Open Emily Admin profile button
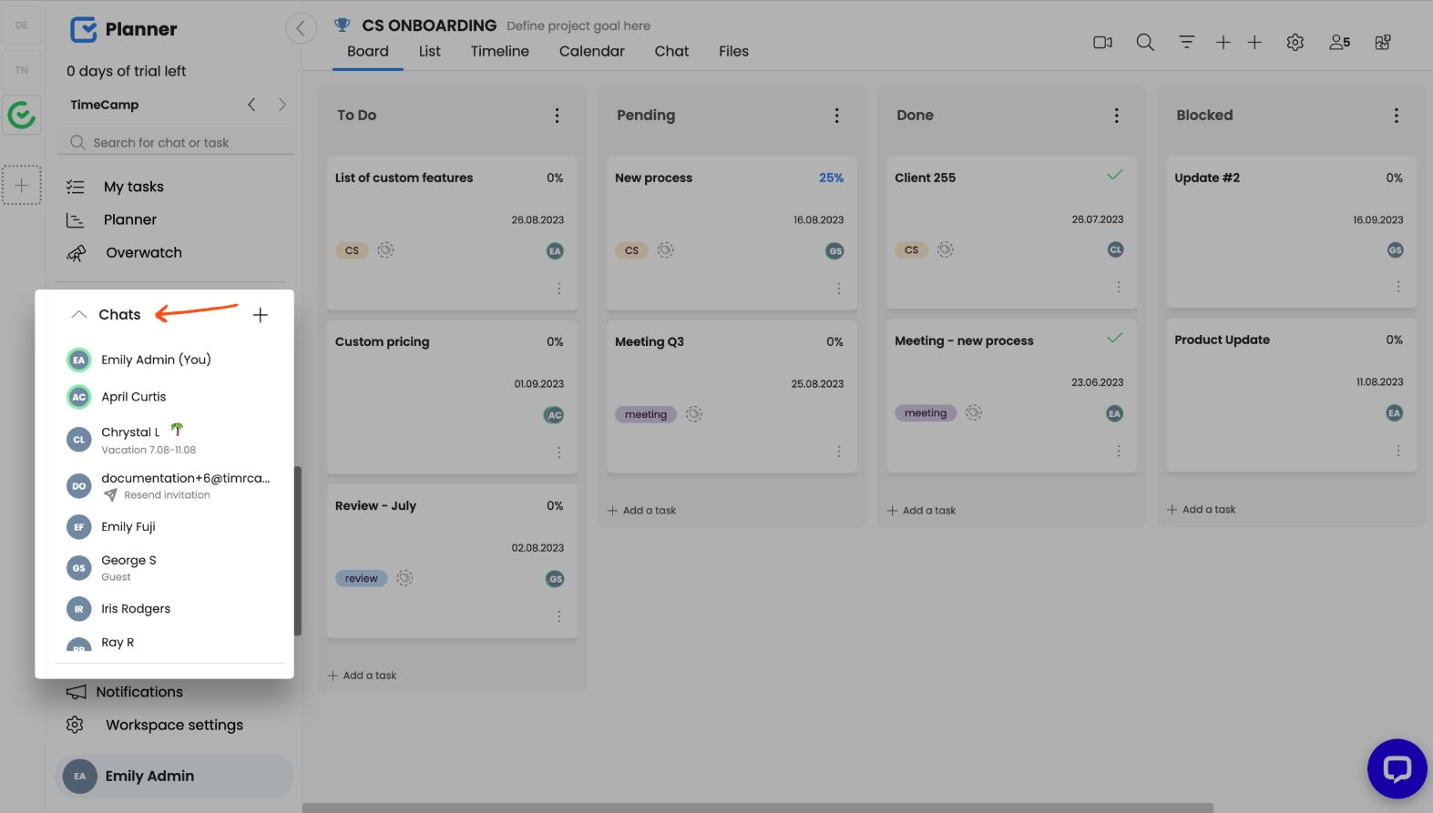The height and width of the screenshot is (813, 1433). point(175,777)
